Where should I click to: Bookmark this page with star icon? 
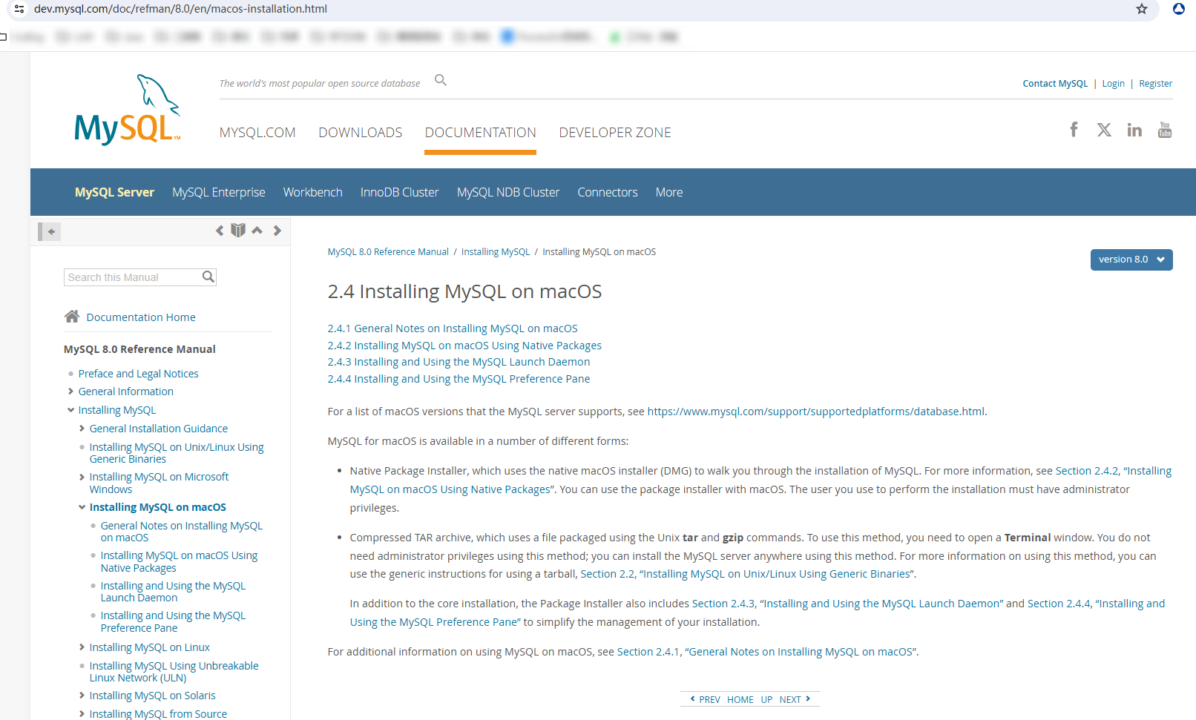click(x=1142, y=9)
